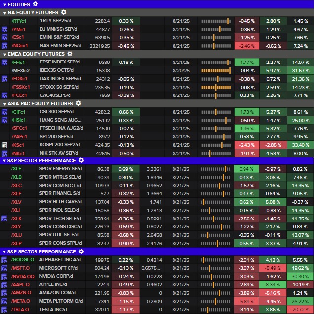Click the document icon beside /KSc1
This screenshot has height=314, width=314.
[x=4, y=145]
